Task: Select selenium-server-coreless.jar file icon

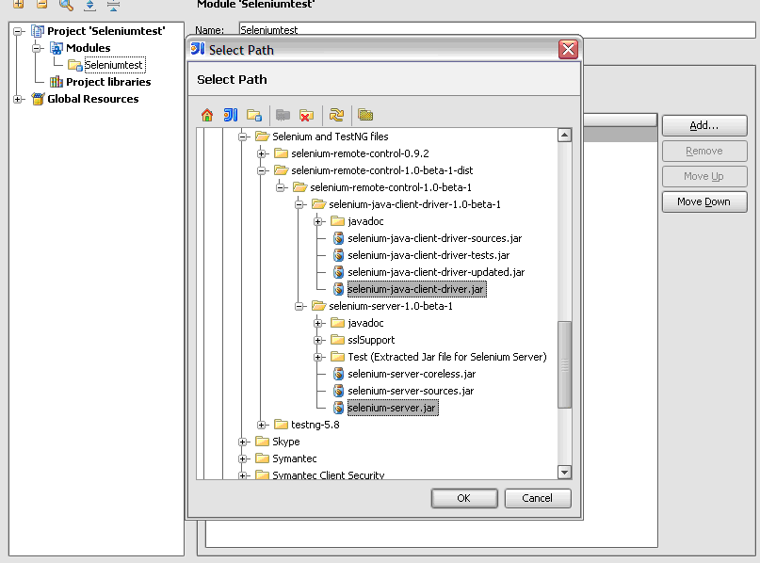Action: [338, 374]
